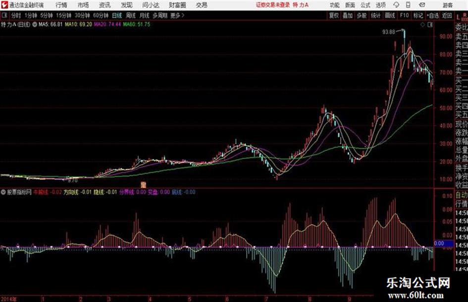Click the customer service headset icon
This screenshot has width=468, height=302.
pos(396,5)
